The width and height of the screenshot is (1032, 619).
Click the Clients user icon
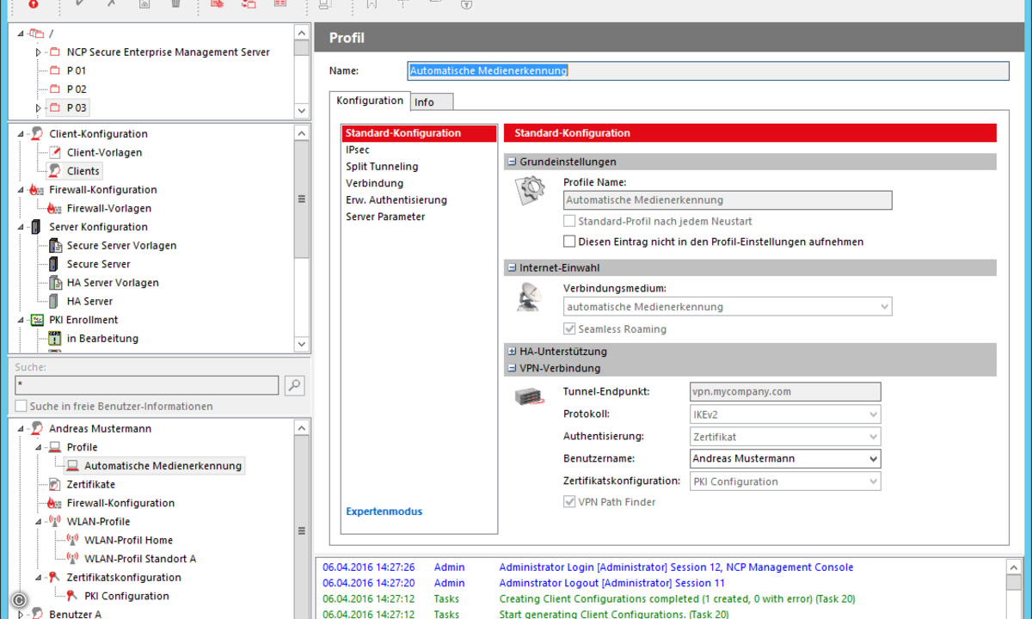point(54,171)
